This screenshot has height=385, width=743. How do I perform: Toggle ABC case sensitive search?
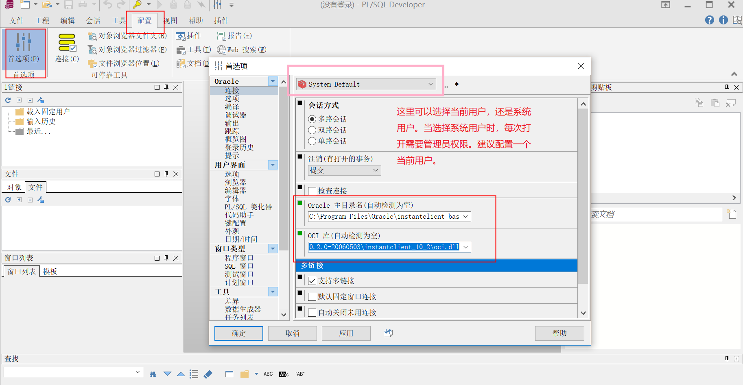[x=268, y=374]
